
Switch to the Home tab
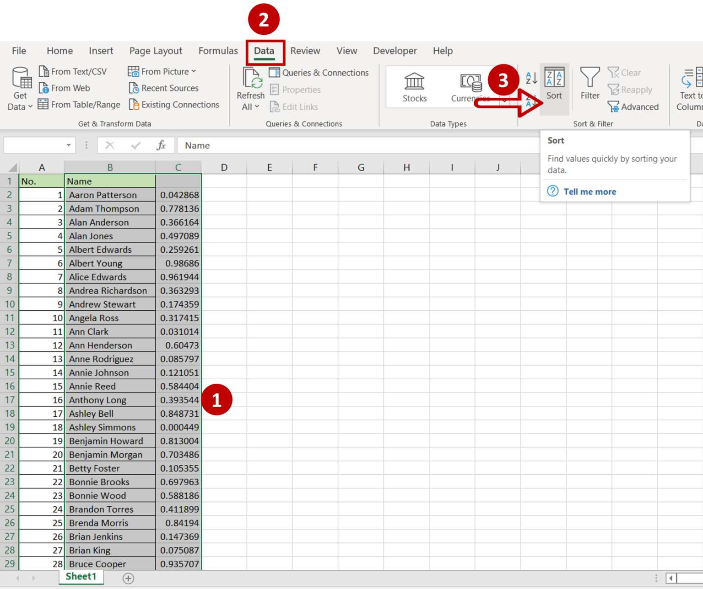pyautogui.click(x=59, y=51)
